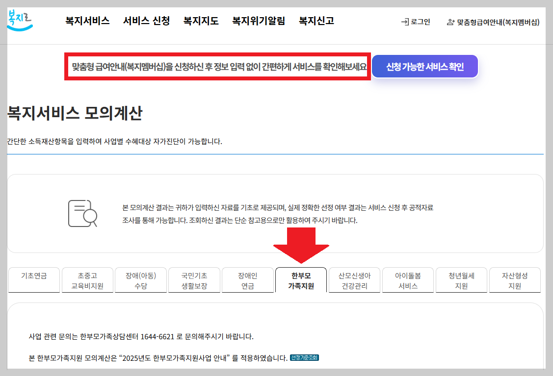
Task: Select the 장애(아동) 수당 tab
Action: coord(141,280)
